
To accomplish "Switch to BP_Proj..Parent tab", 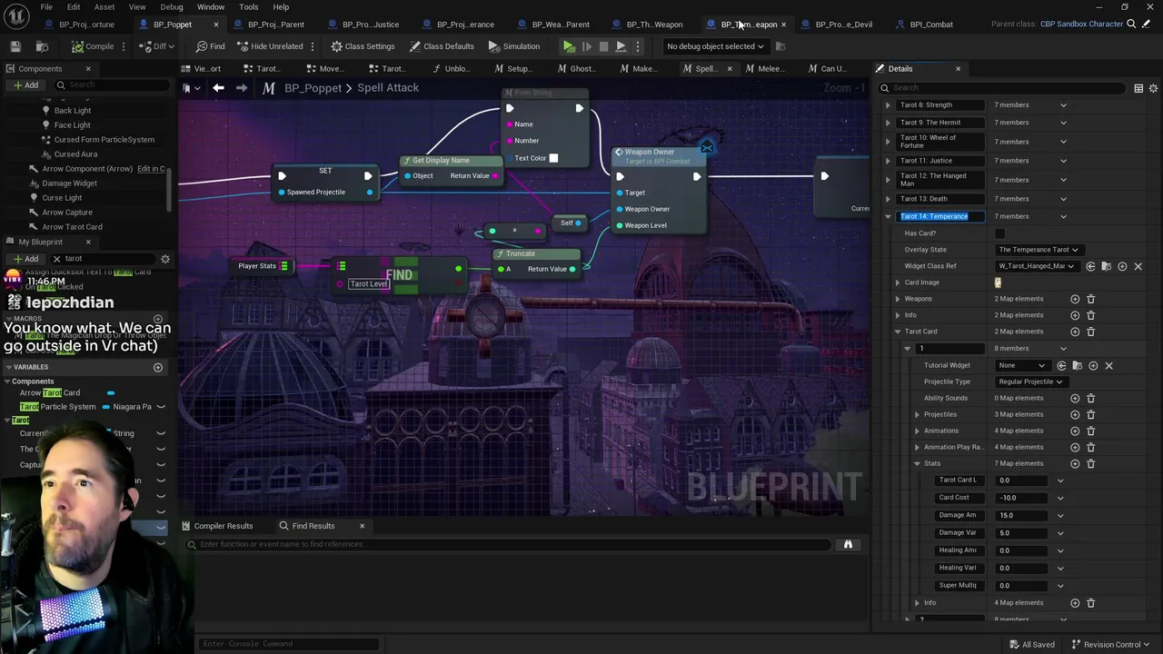I will pyautogui.click(x=275, y=25).
